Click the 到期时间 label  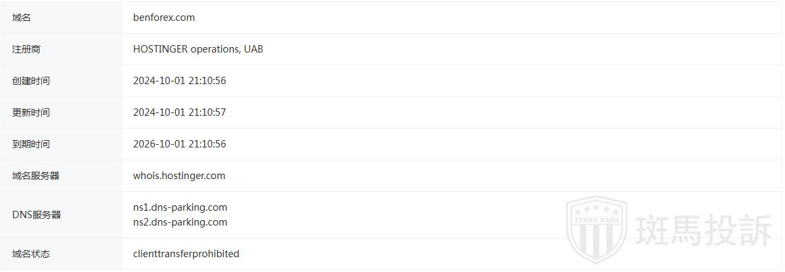pyautogui.click(x=31, y=144)
